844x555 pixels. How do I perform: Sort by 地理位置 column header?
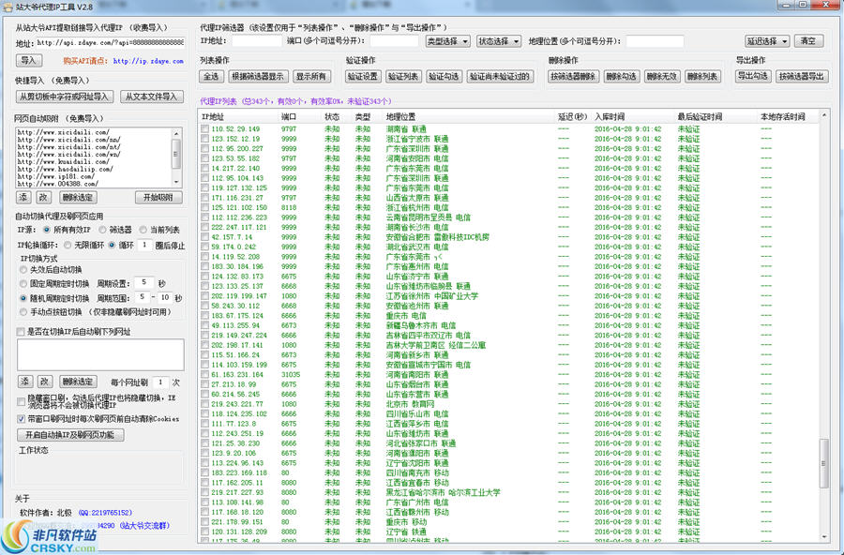point(469,117)
